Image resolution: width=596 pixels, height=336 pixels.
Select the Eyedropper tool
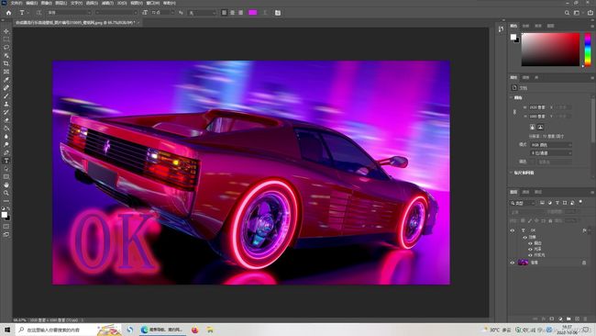[x=6, y=80]
